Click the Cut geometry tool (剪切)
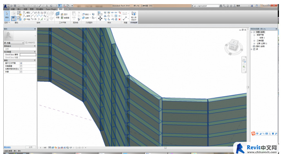 85,14
